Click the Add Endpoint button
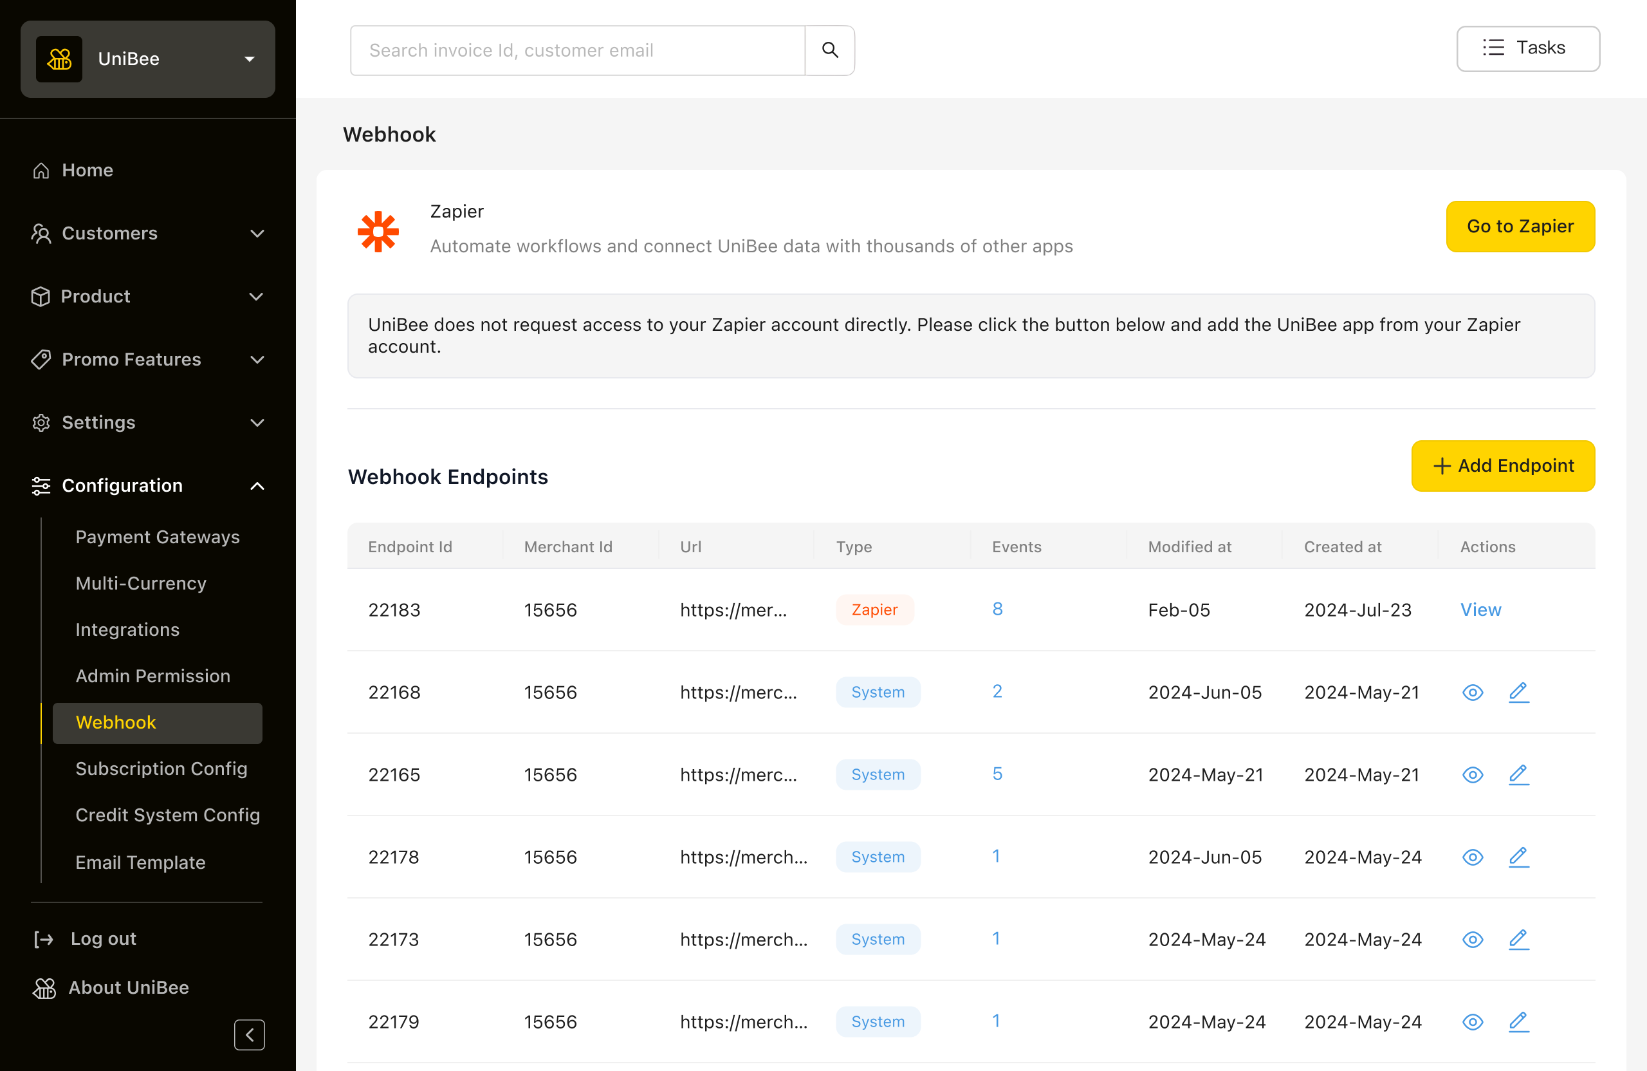 1502,465
